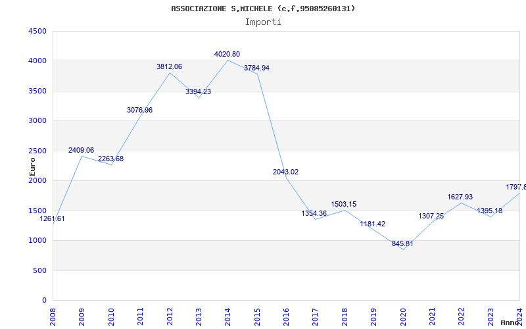Click the Anno x-axis label
This screenshot has height=329, width=526.
510,322
